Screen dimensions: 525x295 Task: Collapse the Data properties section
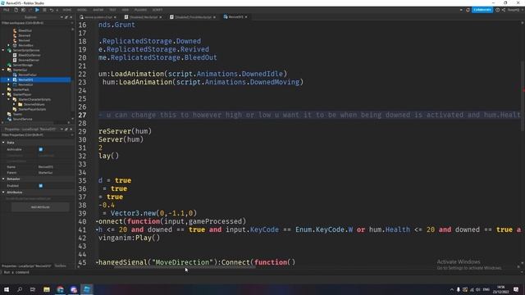3,143
